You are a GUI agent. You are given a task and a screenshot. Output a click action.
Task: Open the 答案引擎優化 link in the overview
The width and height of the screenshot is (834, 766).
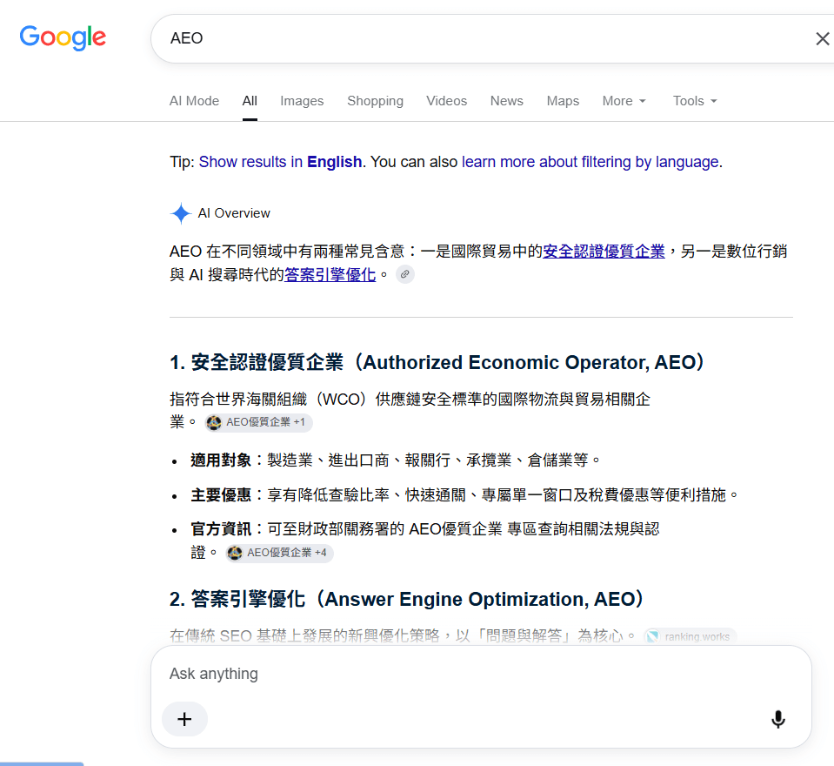coord(330,274)
